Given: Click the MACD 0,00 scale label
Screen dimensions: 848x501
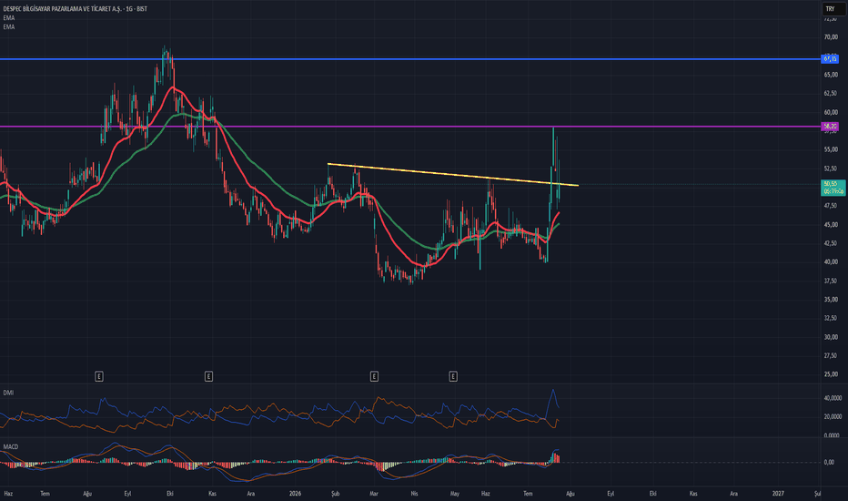Looking at the screenshot, I should click(829, 462).
